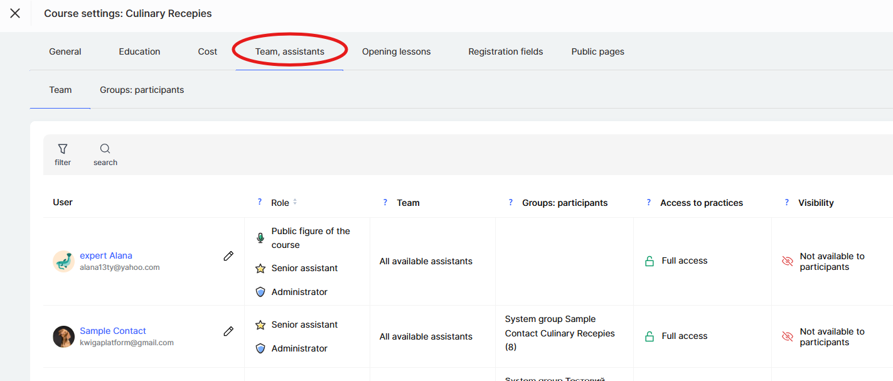Click Sample Contact's dog avatar thumbnail
This screenshot has width=893, height=381.
click(x=63, y=336)
